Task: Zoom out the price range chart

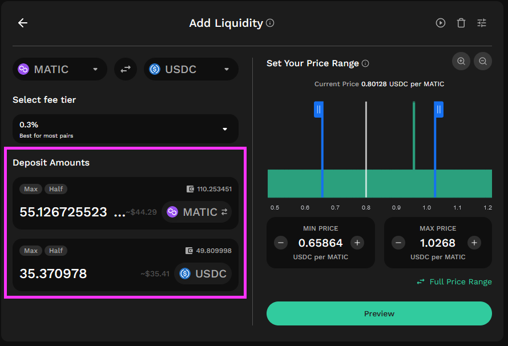Action: [x=483, y=61]
